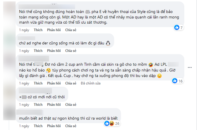This screenshot has width=197, height=130.
Task: Share the third comment via 'Chia sẻ'
Action: point(71,83)
